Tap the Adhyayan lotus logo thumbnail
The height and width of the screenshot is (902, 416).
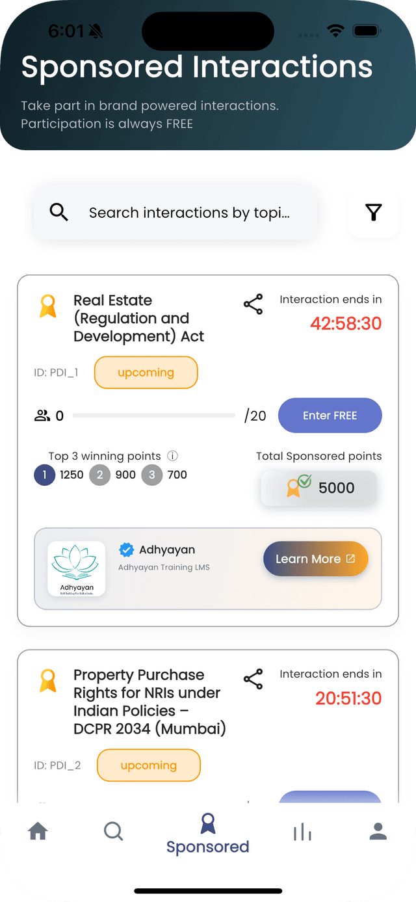(x=76, y=568)
